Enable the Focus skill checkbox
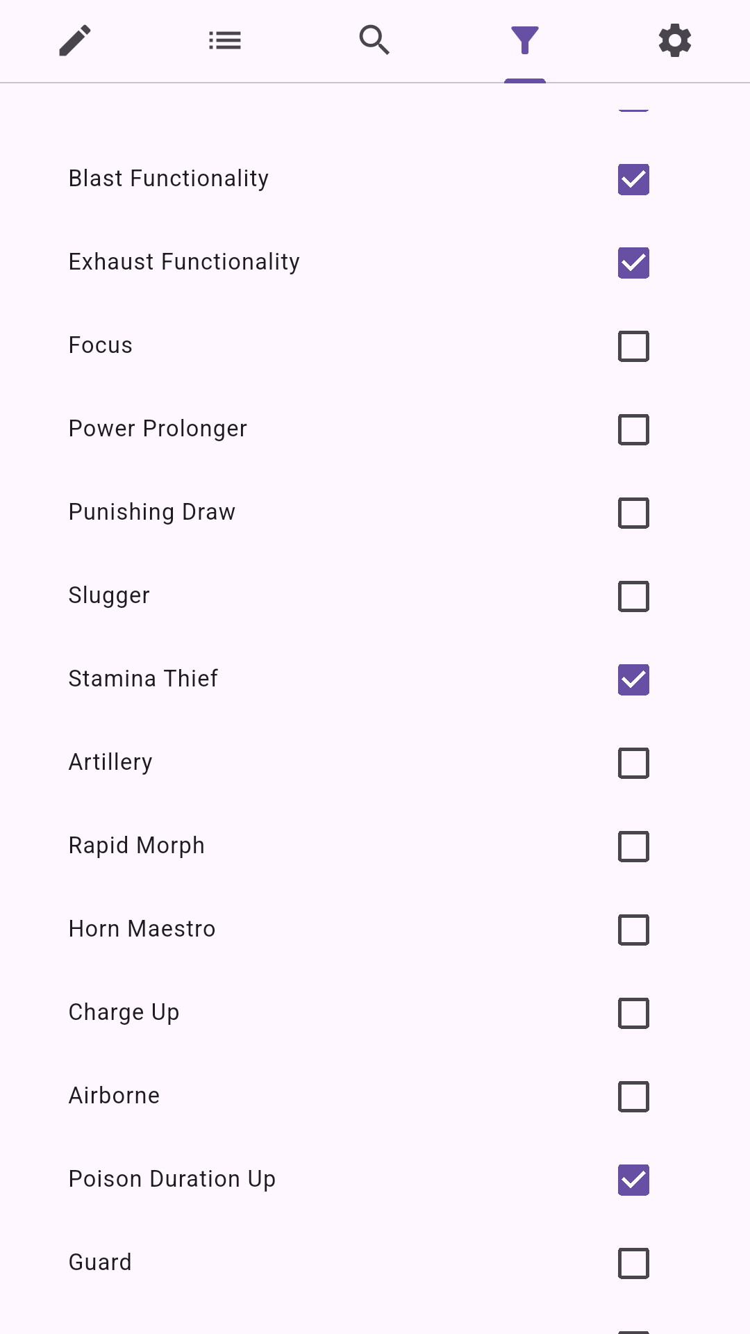 [x=633, y=346]
